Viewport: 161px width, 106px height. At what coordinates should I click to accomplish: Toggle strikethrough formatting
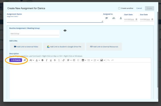pos(55,60)
